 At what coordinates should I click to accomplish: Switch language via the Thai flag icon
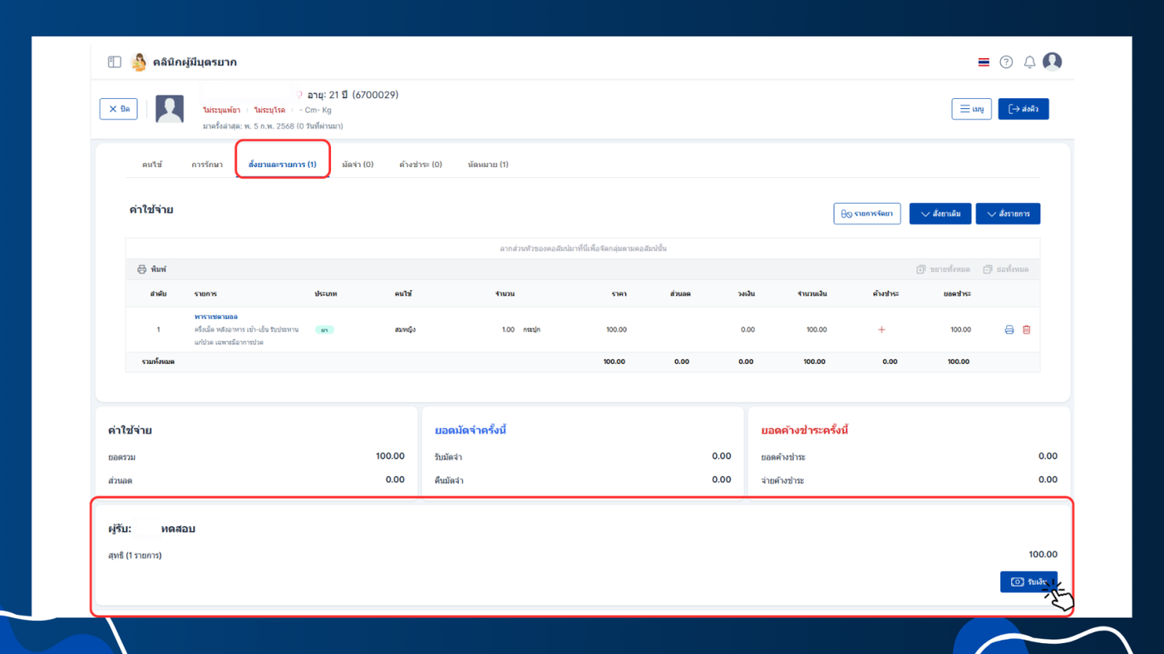[x=984, y=62]
